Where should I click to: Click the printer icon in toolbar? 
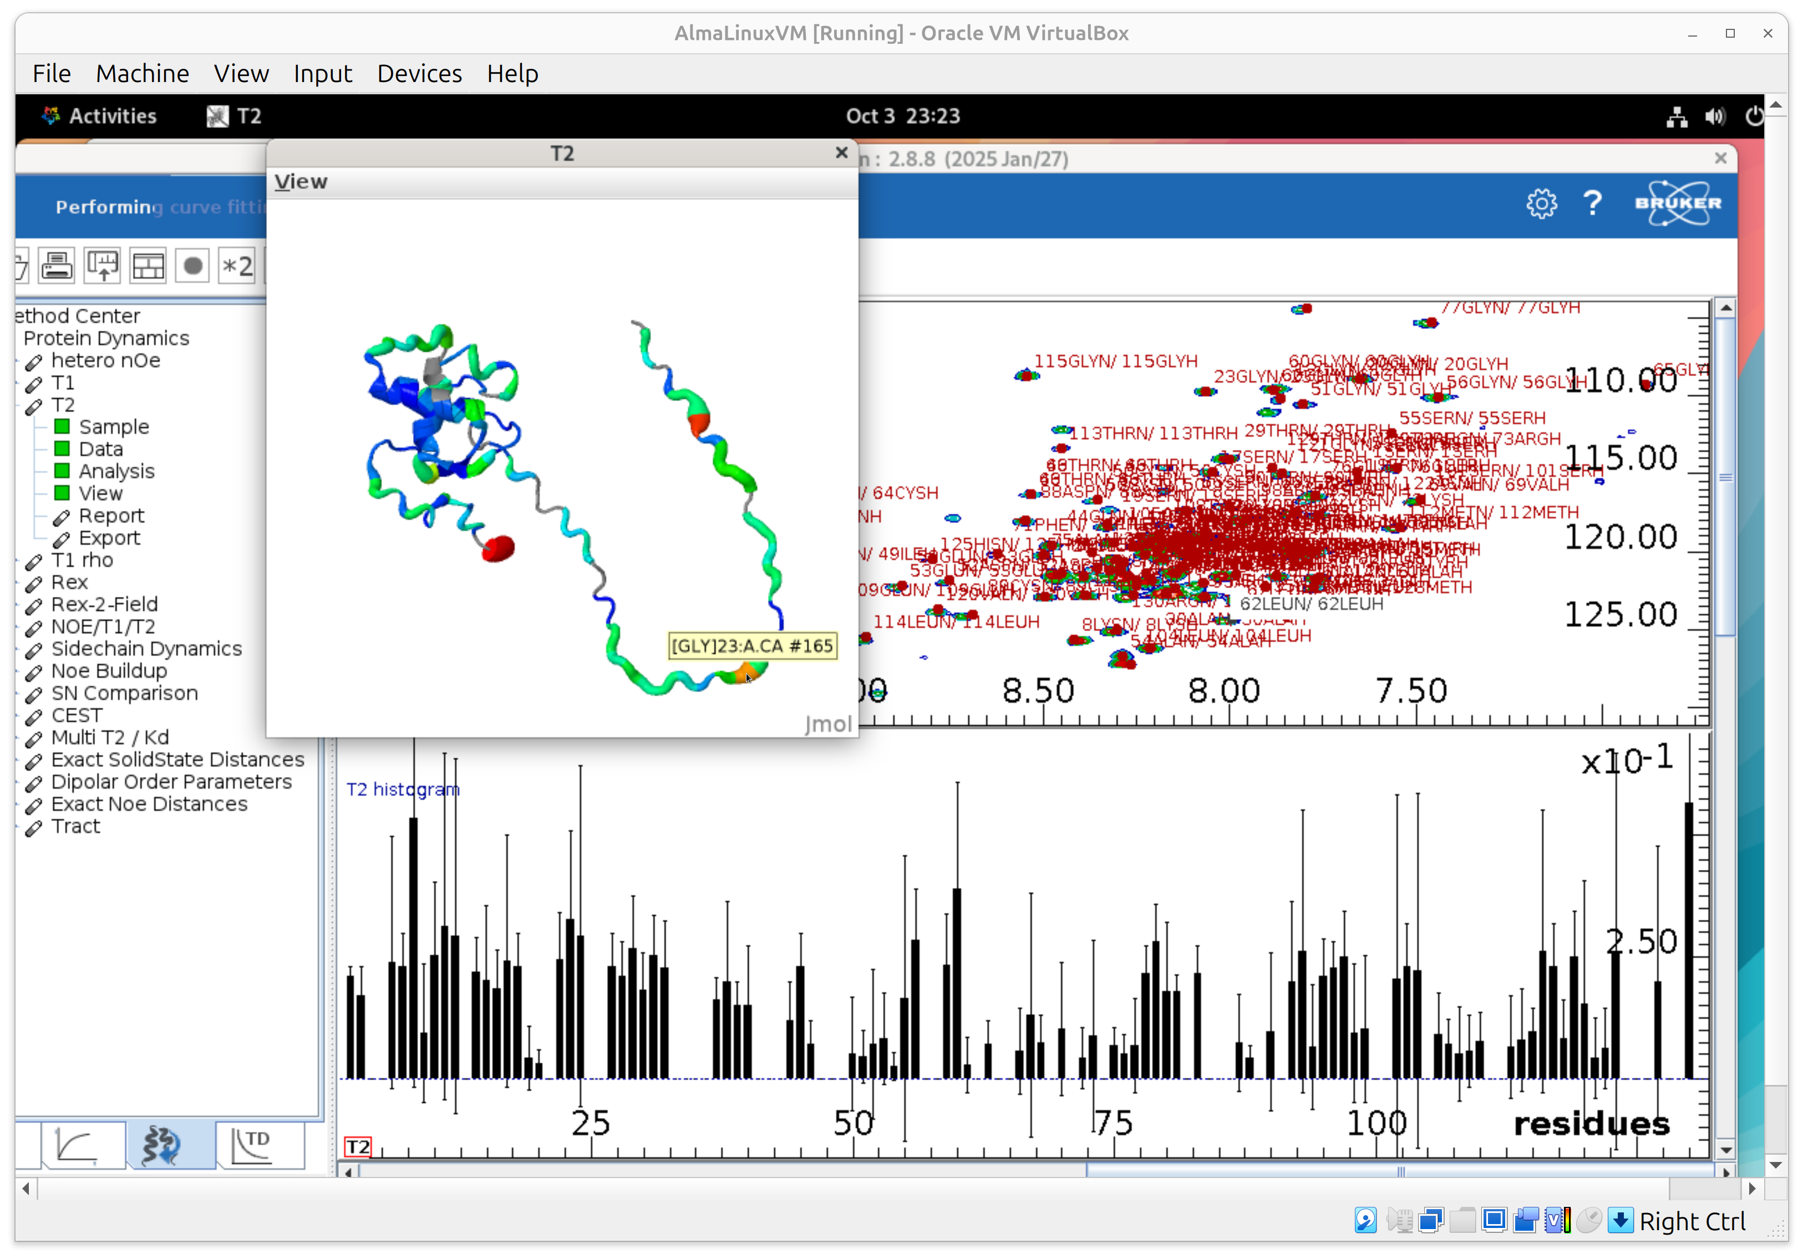tap(57, 266)
